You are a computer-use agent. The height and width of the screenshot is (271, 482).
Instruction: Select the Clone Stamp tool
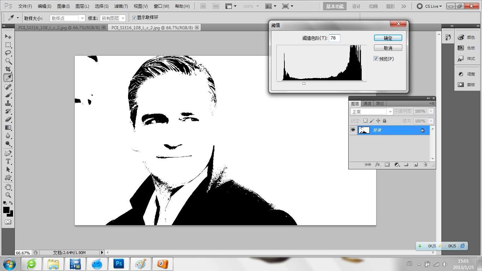(8, 103)
